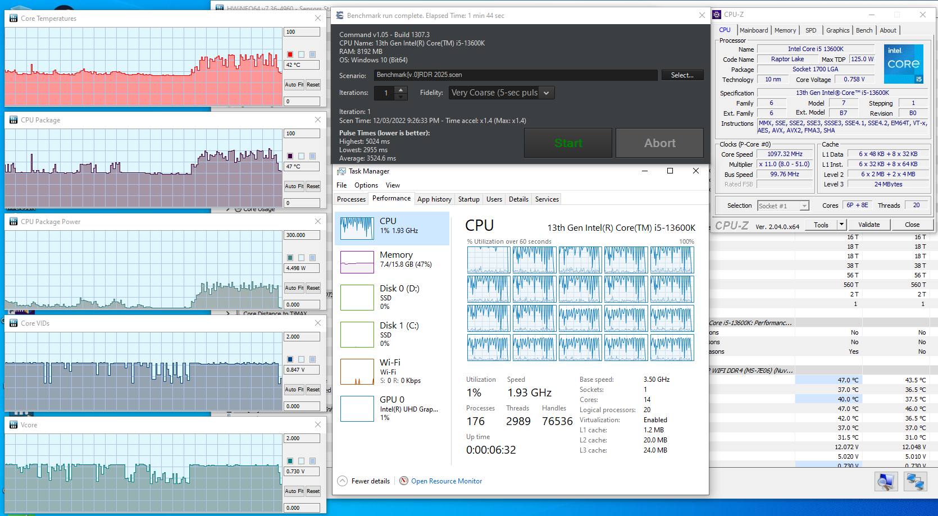The image size is (938, 516).
Task: Click the Open Resource Monitor link
Action: (447, 481)
